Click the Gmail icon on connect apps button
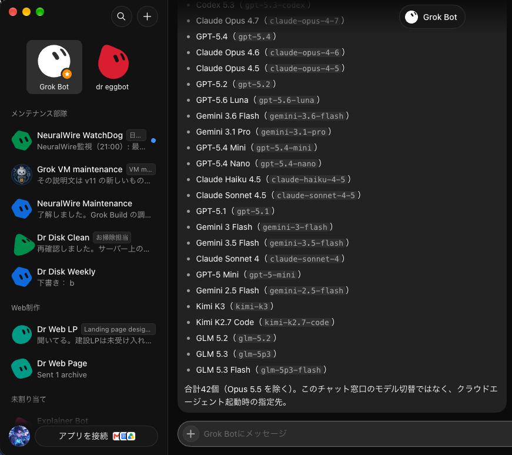The width and height of the screenshot is (512, 455). (x=116, y=436)
